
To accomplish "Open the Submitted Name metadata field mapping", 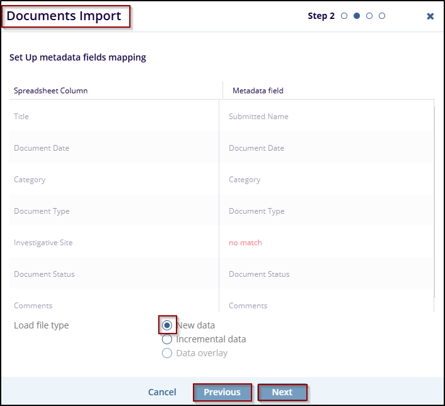I will coord(258,117).
